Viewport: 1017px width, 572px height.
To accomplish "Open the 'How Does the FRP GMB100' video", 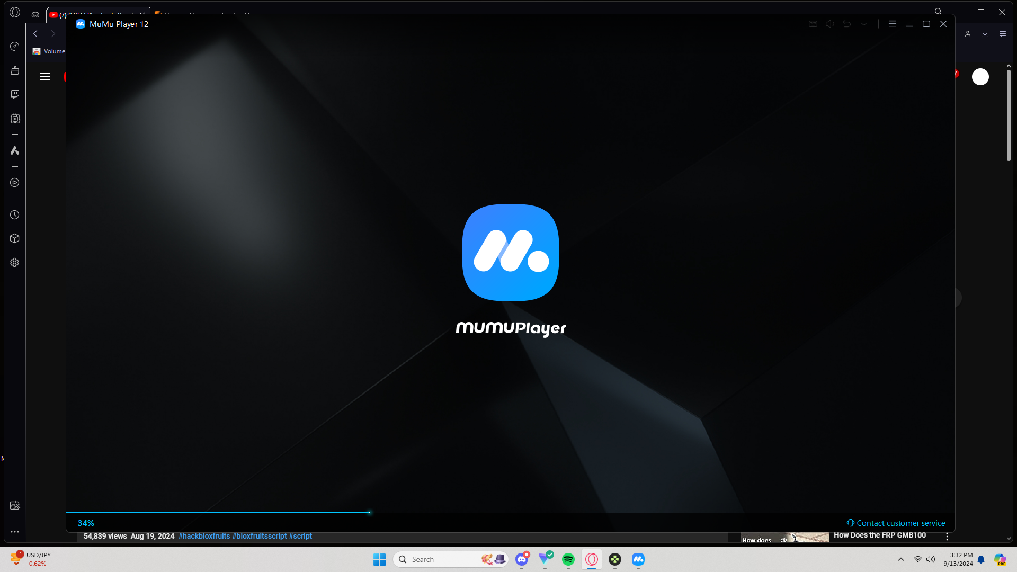I will [880, 535].
